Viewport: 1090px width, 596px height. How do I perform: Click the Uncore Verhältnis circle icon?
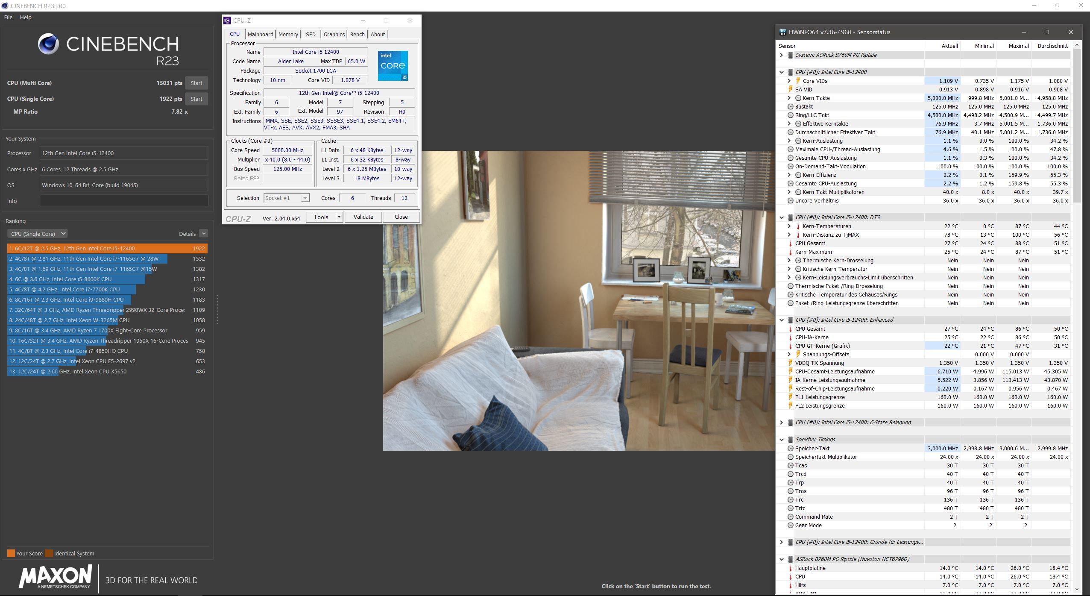click(x=790, y=200)
